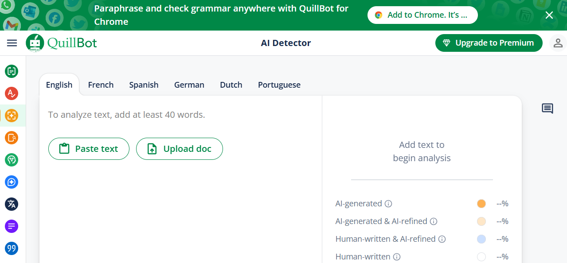Click the Summarizer icon in sidebar
Image resolution: width=567 pixels, height=263 pixels.
coord(12,226)
